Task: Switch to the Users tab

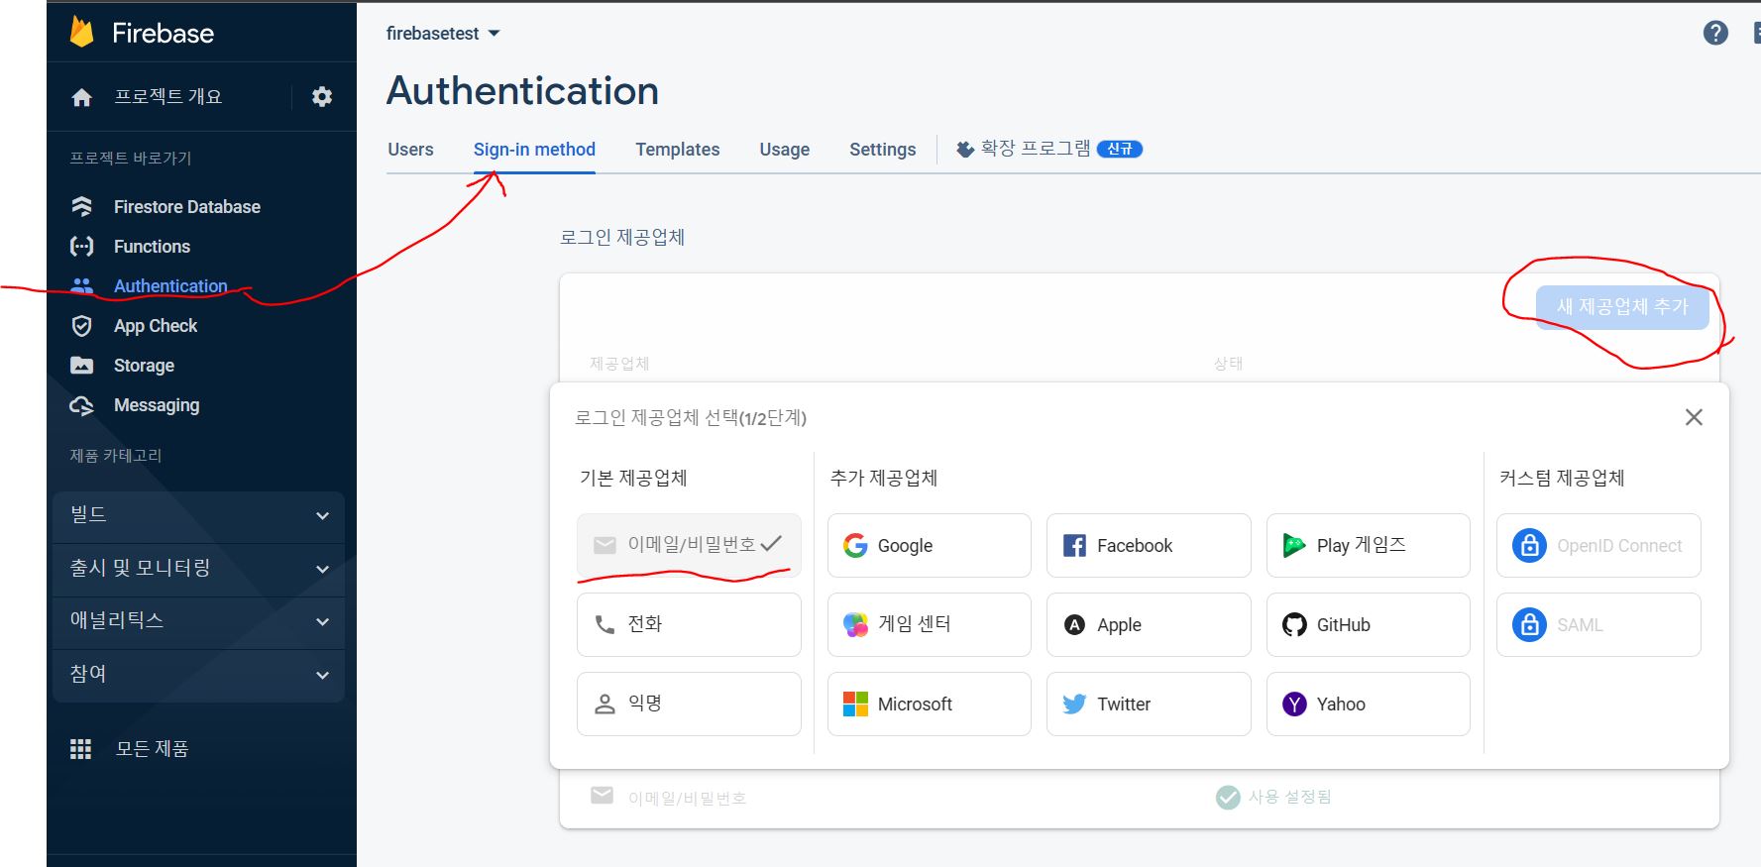Action: pos(410,150)
